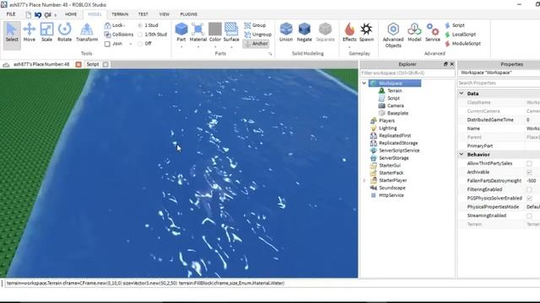This screenshot has width=540, height=303.
Task: Click the Spawn icon
Action: point(366,33)
